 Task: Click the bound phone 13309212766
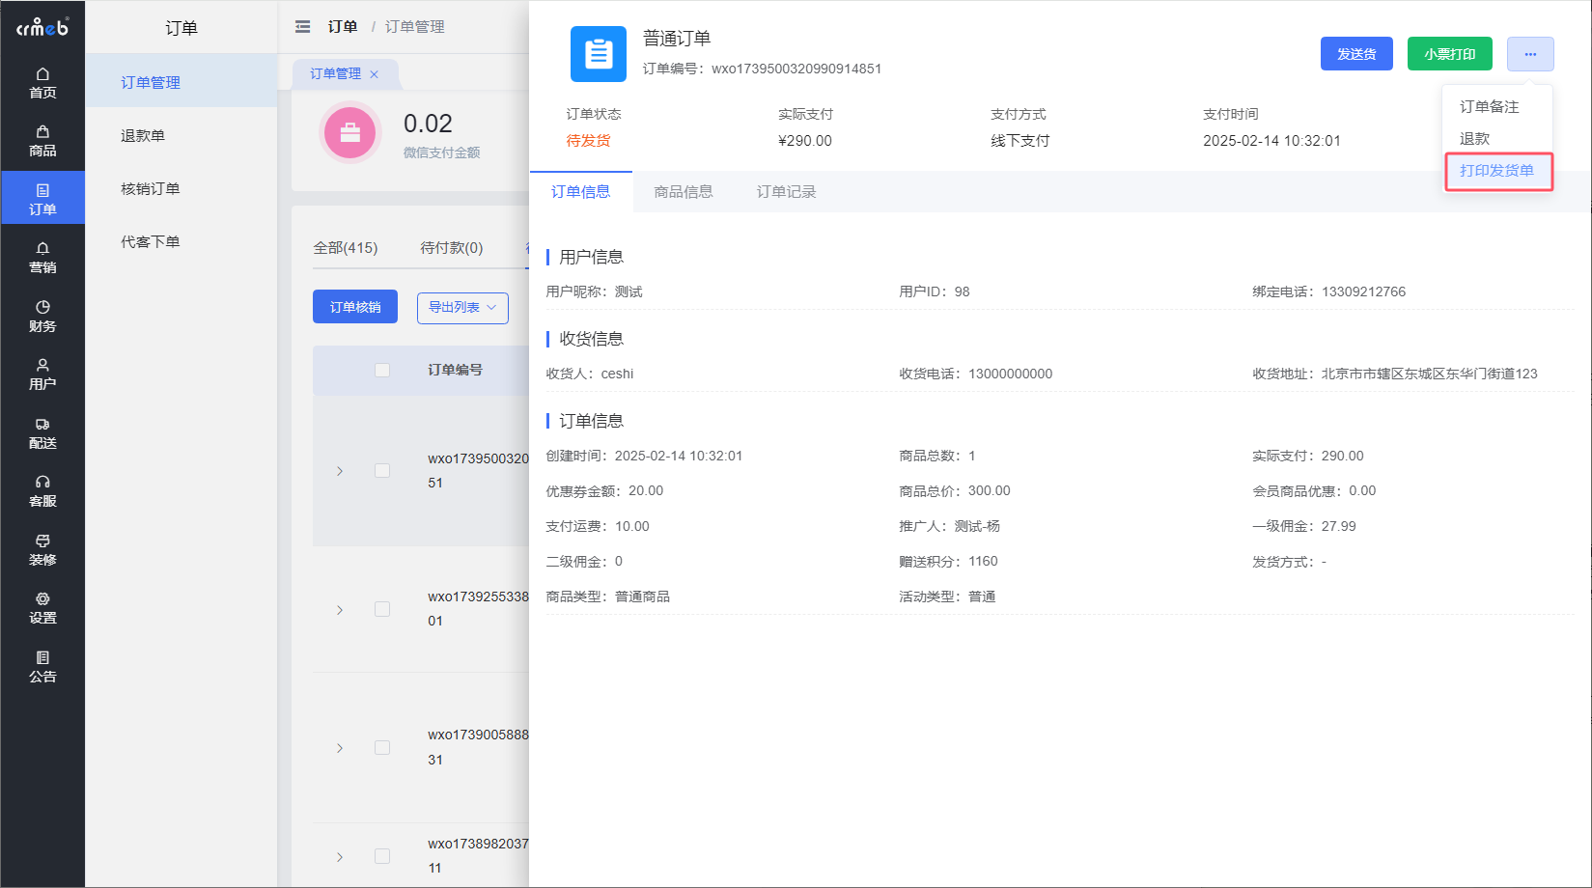tap(1364, 291)
